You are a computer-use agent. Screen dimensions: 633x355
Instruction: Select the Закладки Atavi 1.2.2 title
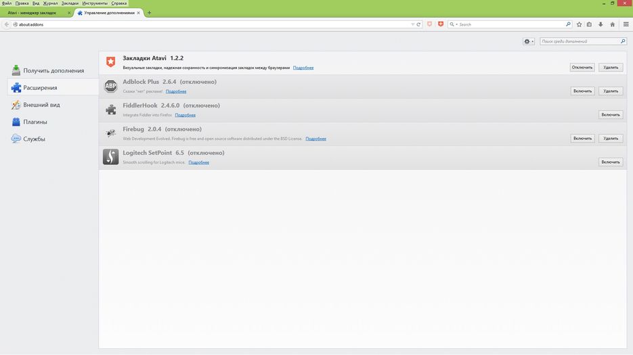click(x=153, y=58)
